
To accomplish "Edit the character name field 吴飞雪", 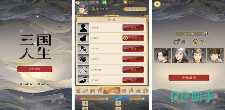I will pos(189,34).
